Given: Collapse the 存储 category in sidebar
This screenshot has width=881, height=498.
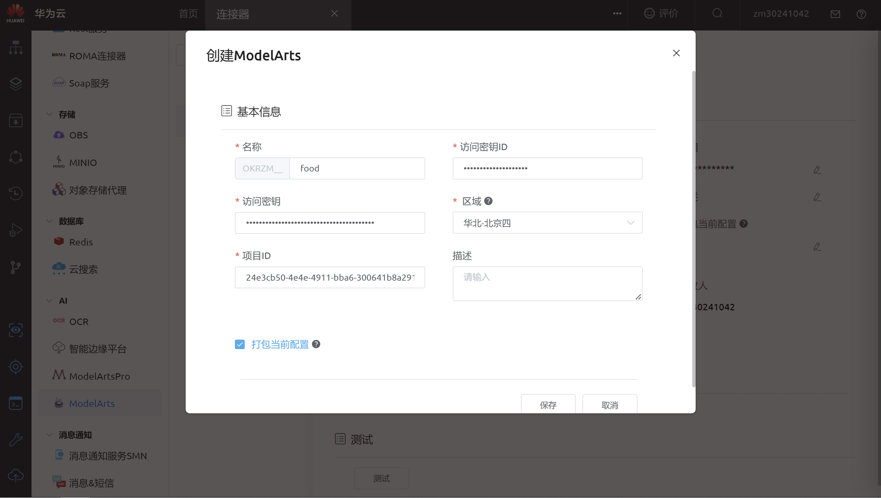Looking at the screenshot, I should [50, 114].
